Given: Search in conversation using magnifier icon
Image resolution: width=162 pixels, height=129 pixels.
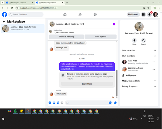Looking at the screenshot, I should pos(144,40).
